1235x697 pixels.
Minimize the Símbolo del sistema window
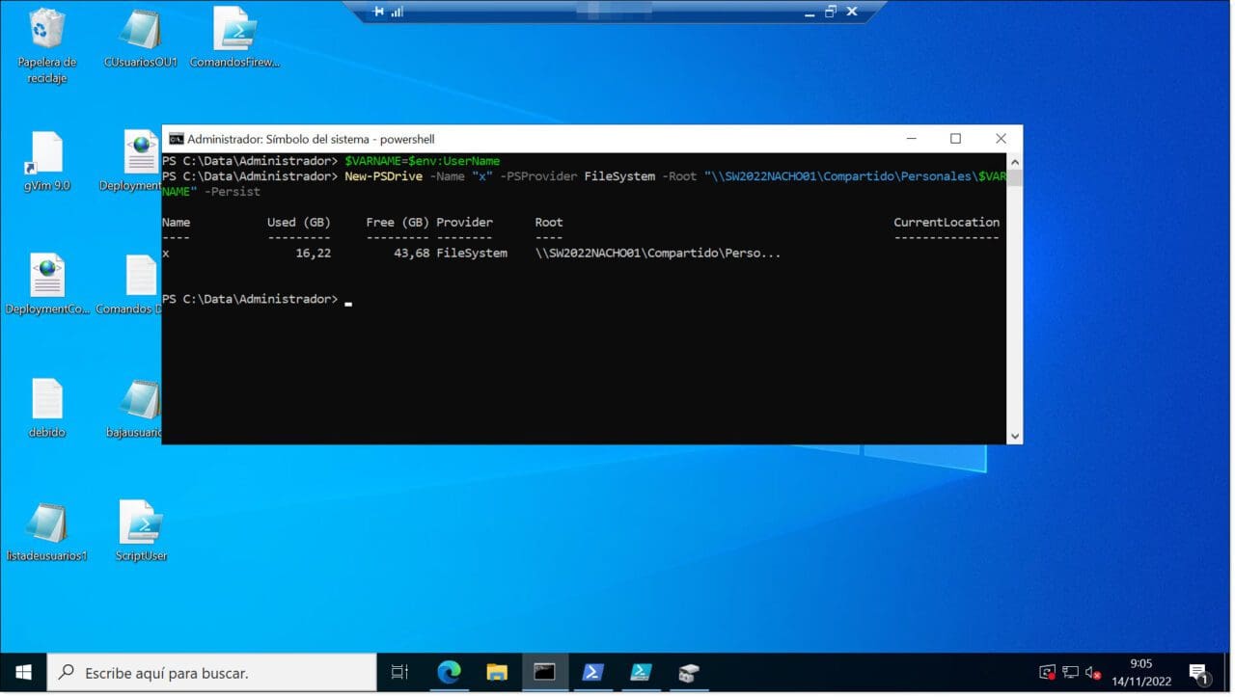coord(911,139)
